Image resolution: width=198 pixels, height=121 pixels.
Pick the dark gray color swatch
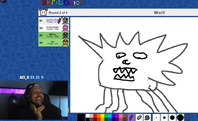(92, 119)
